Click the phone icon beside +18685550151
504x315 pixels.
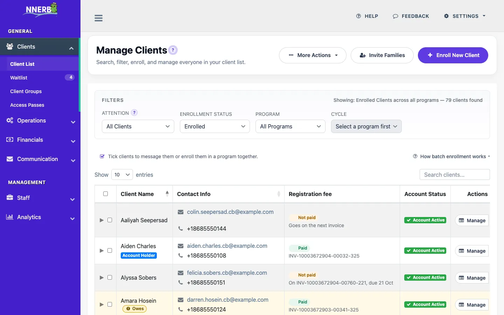click(x=181, y=282)
